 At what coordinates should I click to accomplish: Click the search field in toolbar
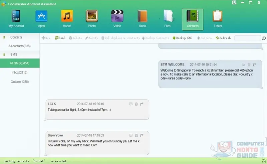pos(248,38)
